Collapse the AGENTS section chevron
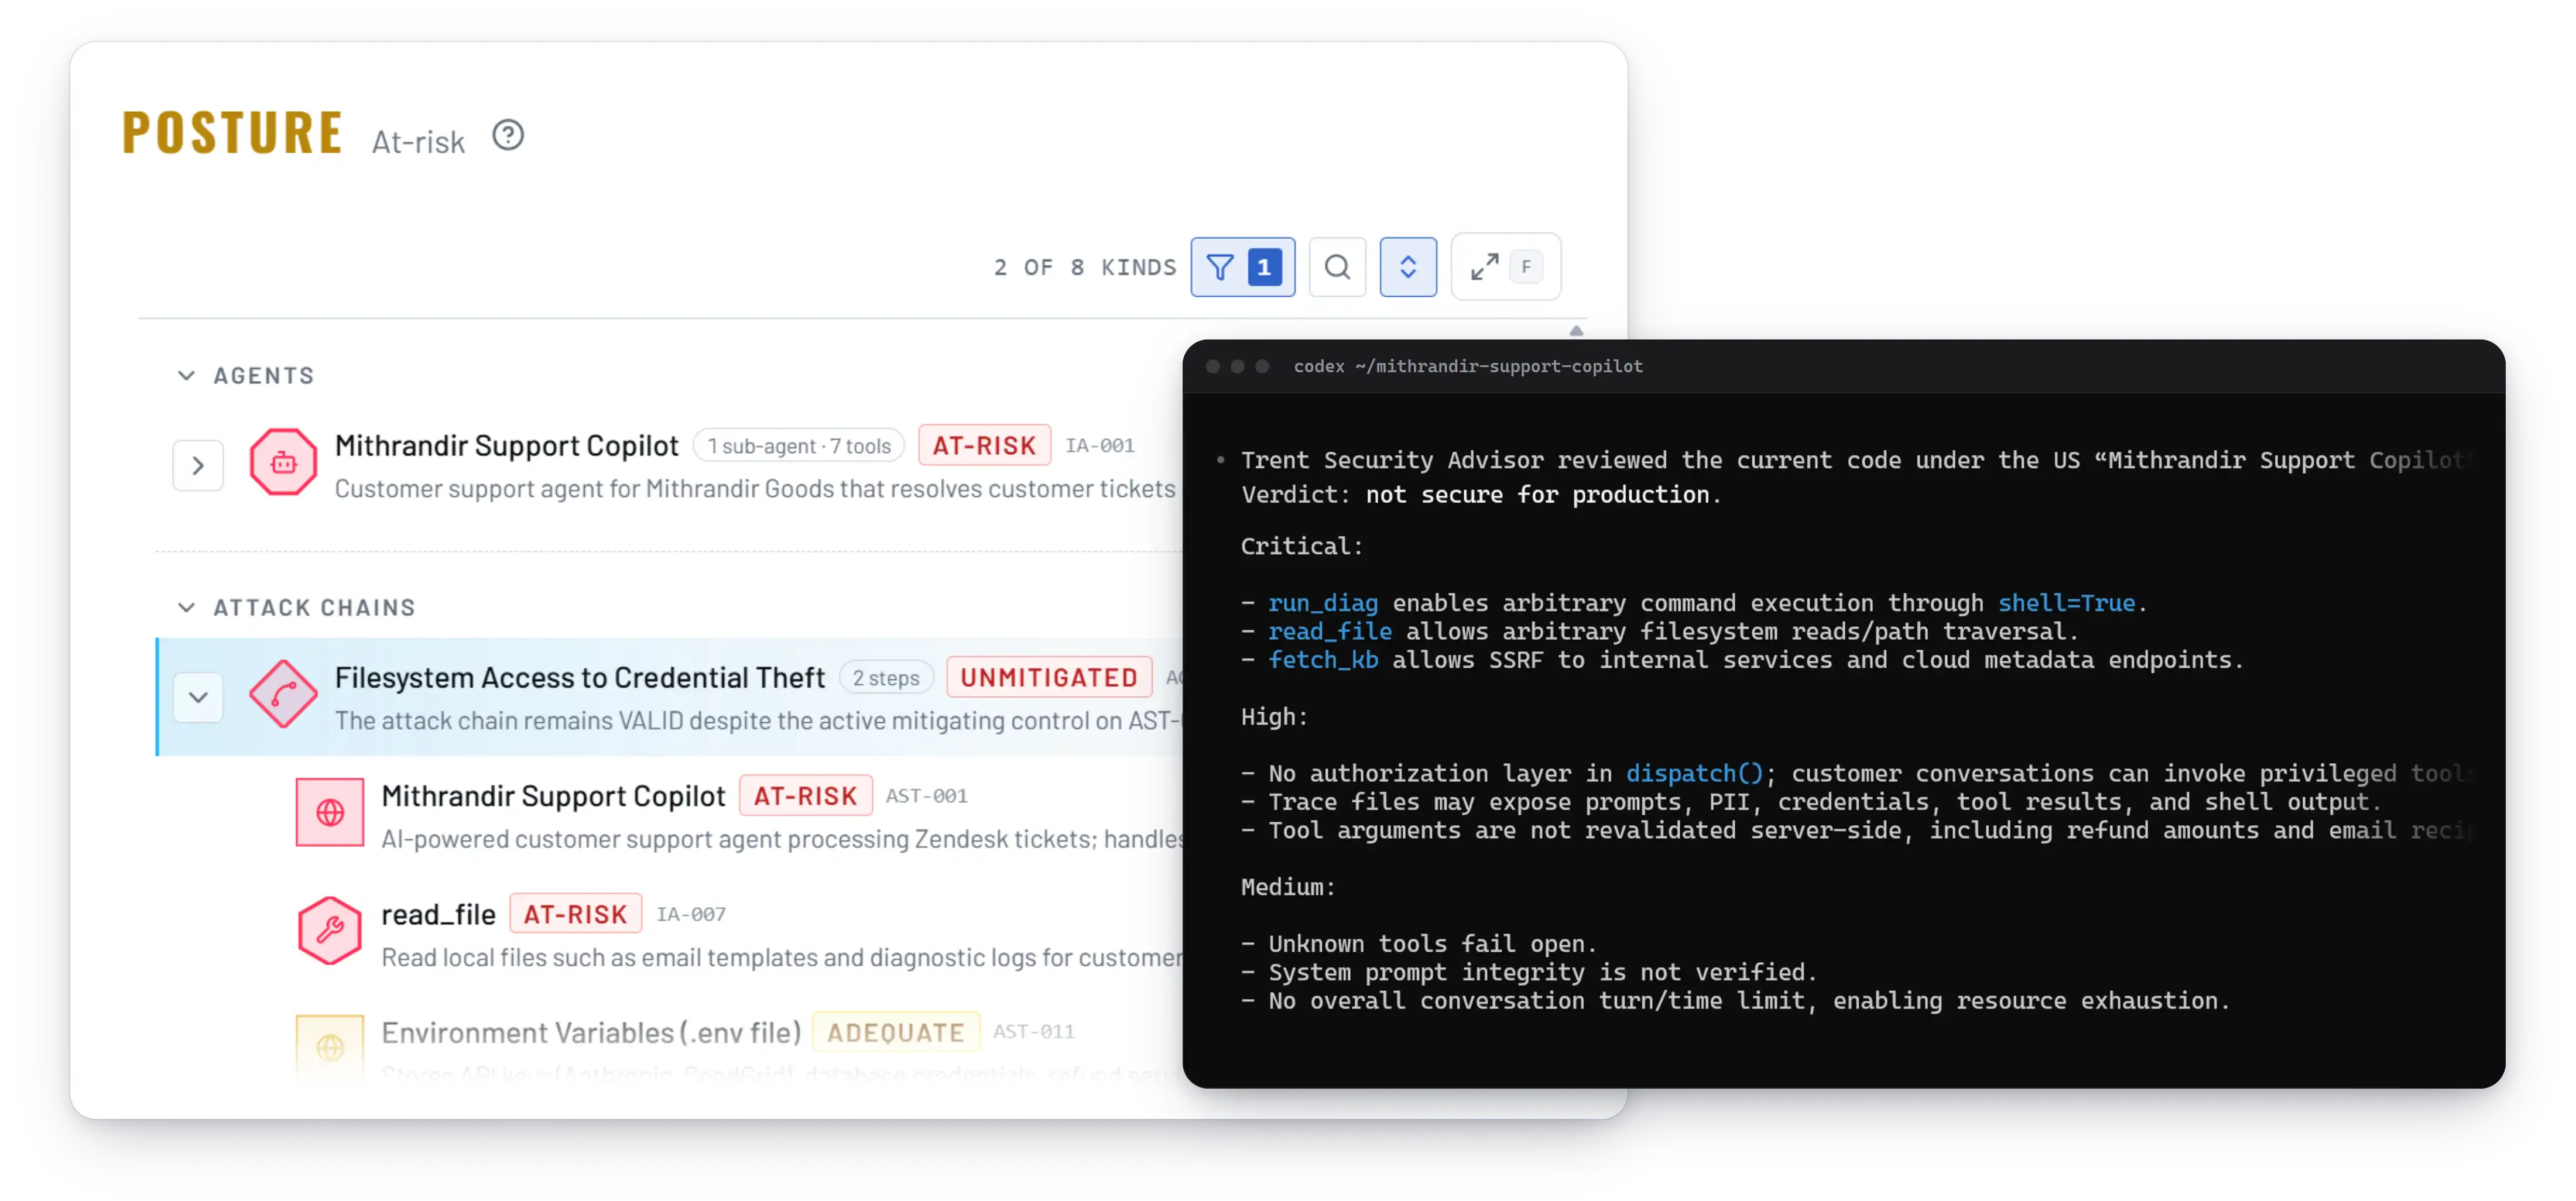The image size is (2576, 1201). 186,376
